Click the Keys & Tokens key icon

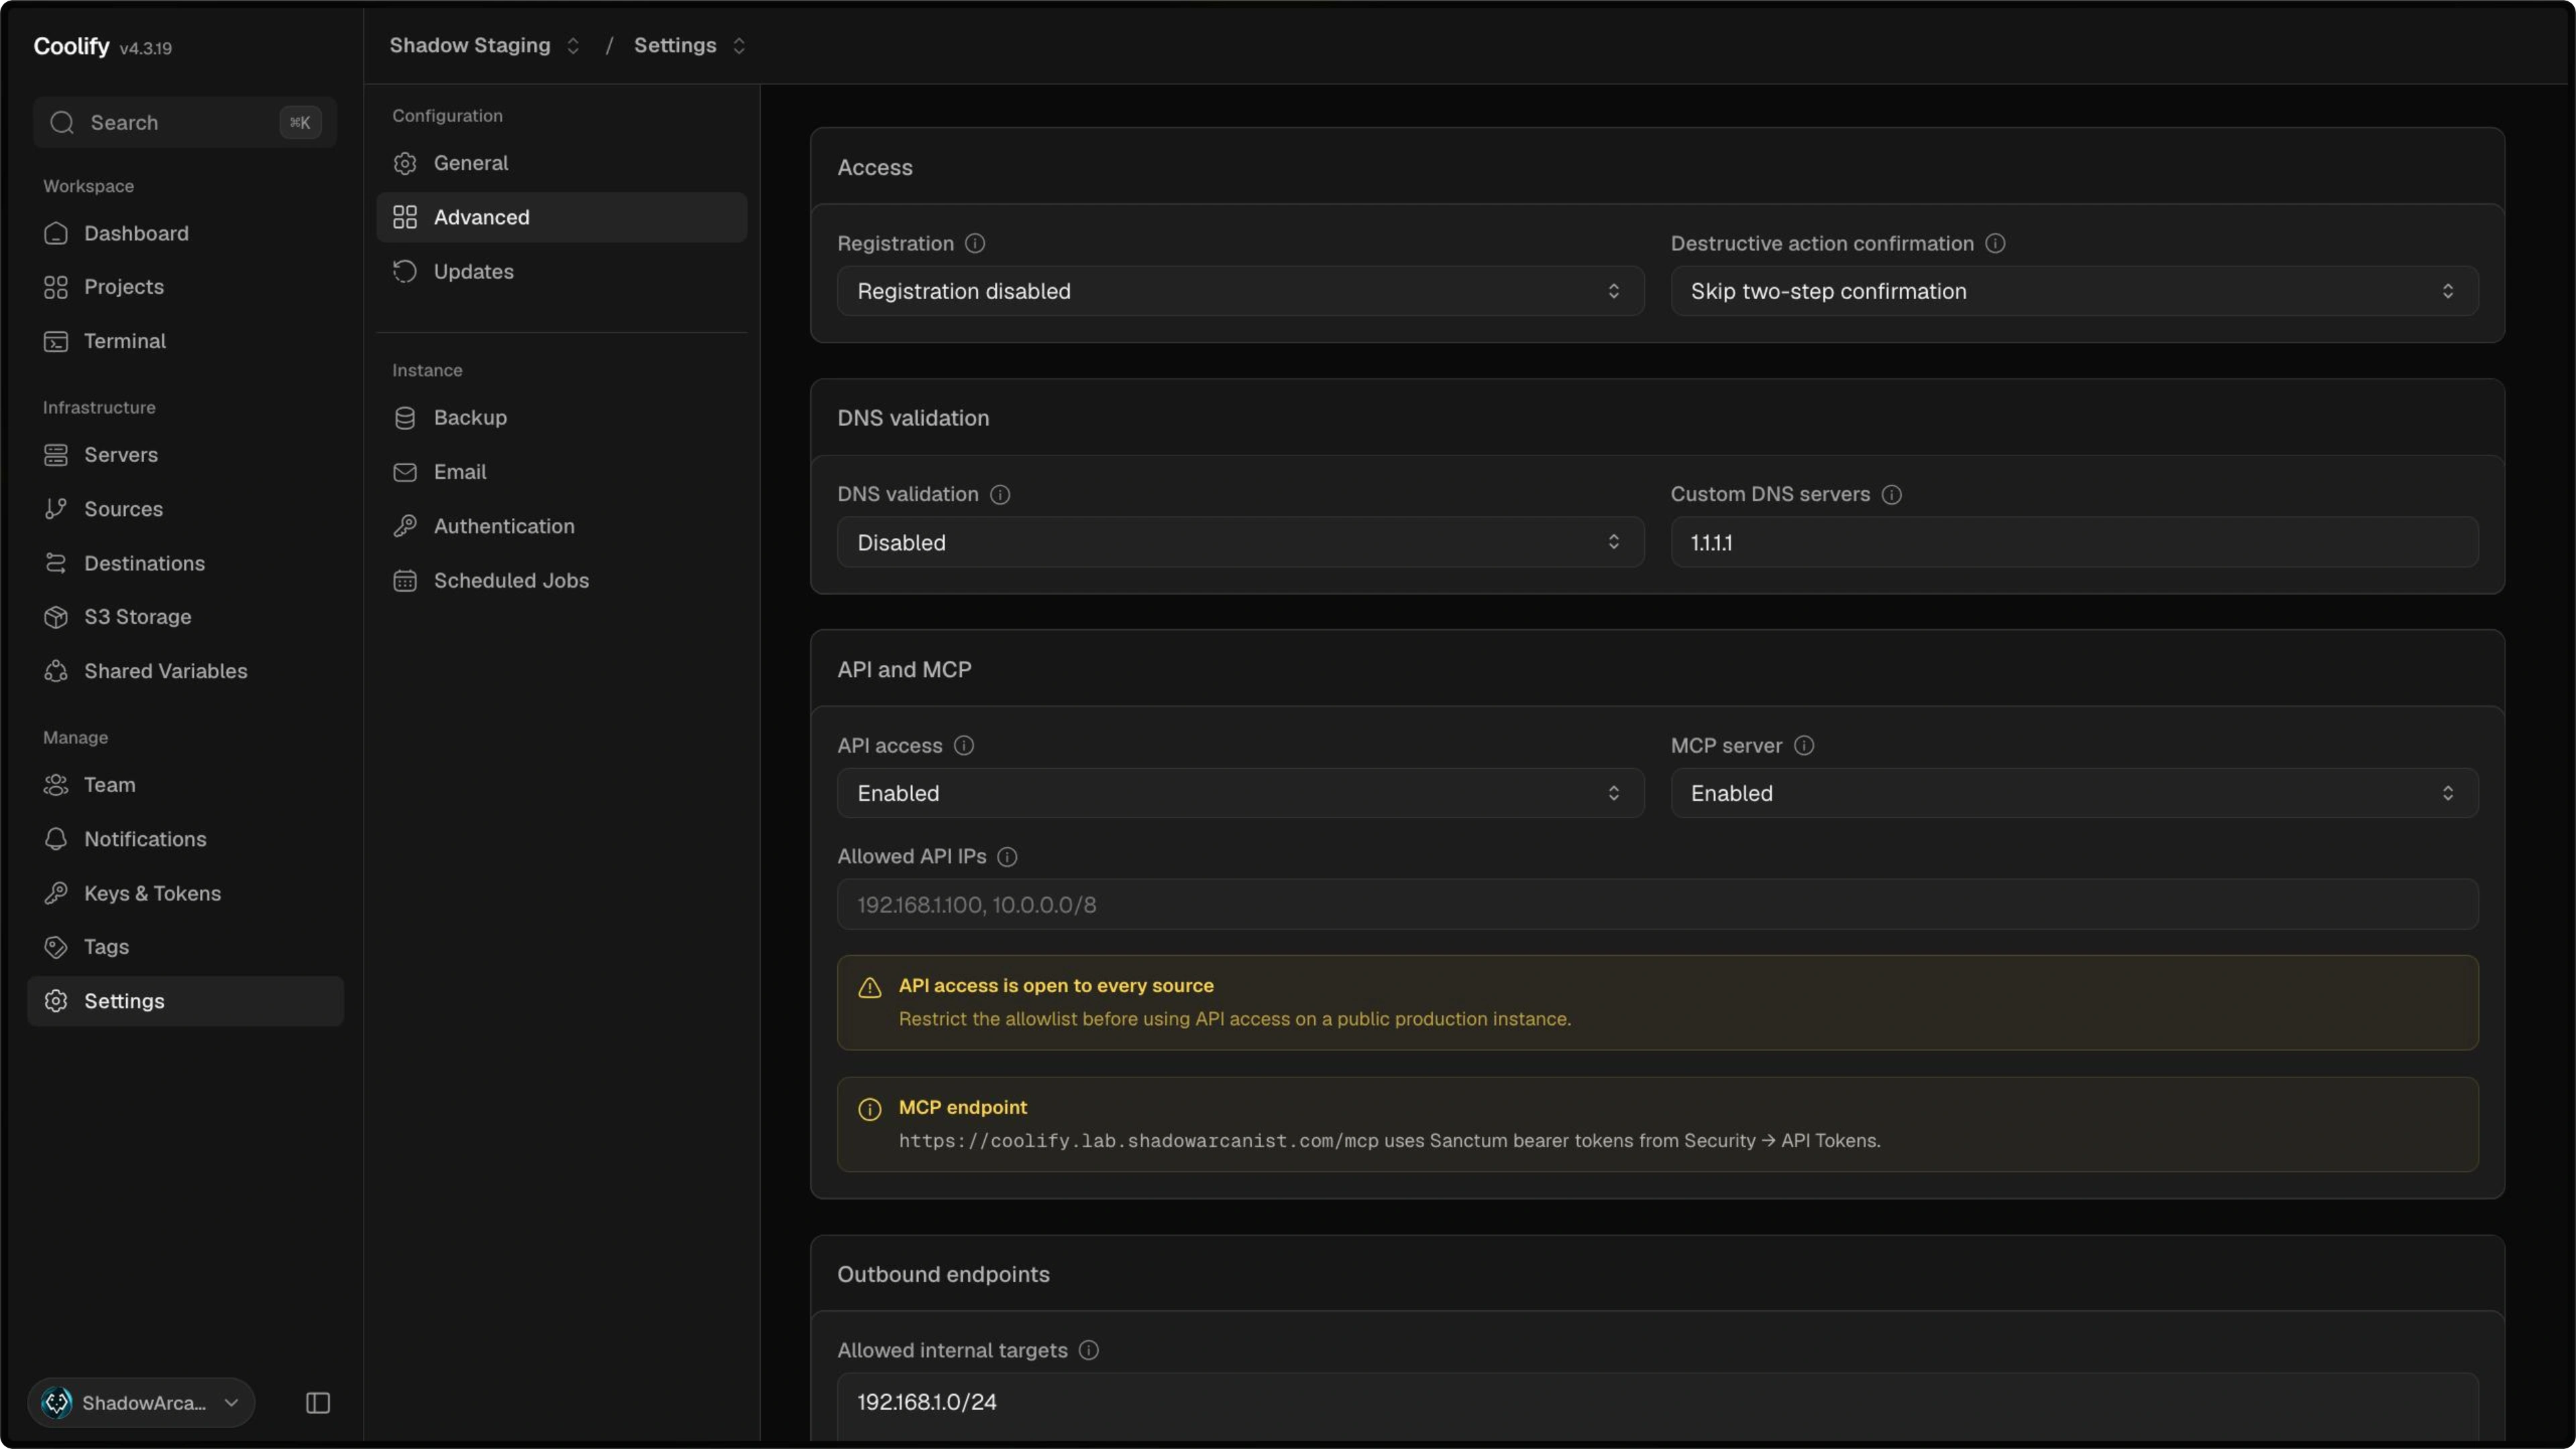pyautogui.click(x=56, y=893)
